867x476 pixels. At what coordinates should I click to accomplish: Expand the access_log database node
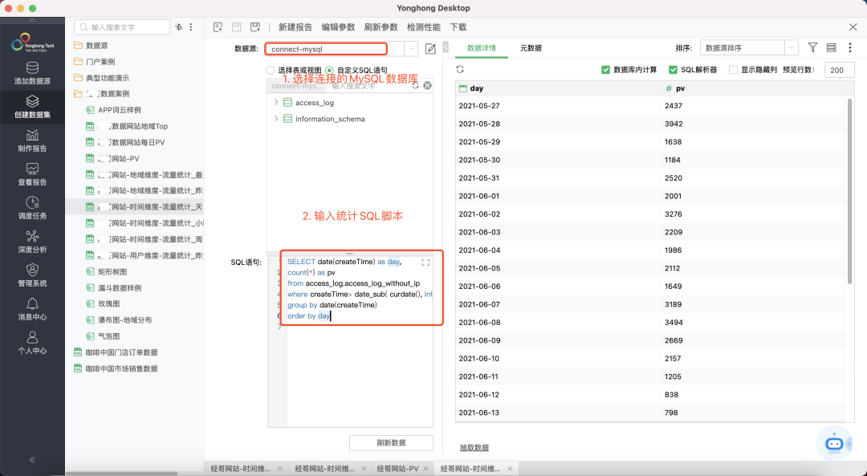[276, 102]
